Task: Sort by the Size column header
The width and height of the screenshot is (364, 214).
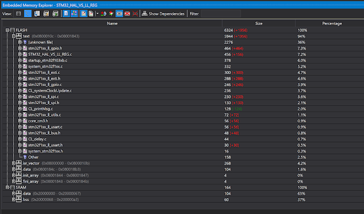Action: coord(259,23)
